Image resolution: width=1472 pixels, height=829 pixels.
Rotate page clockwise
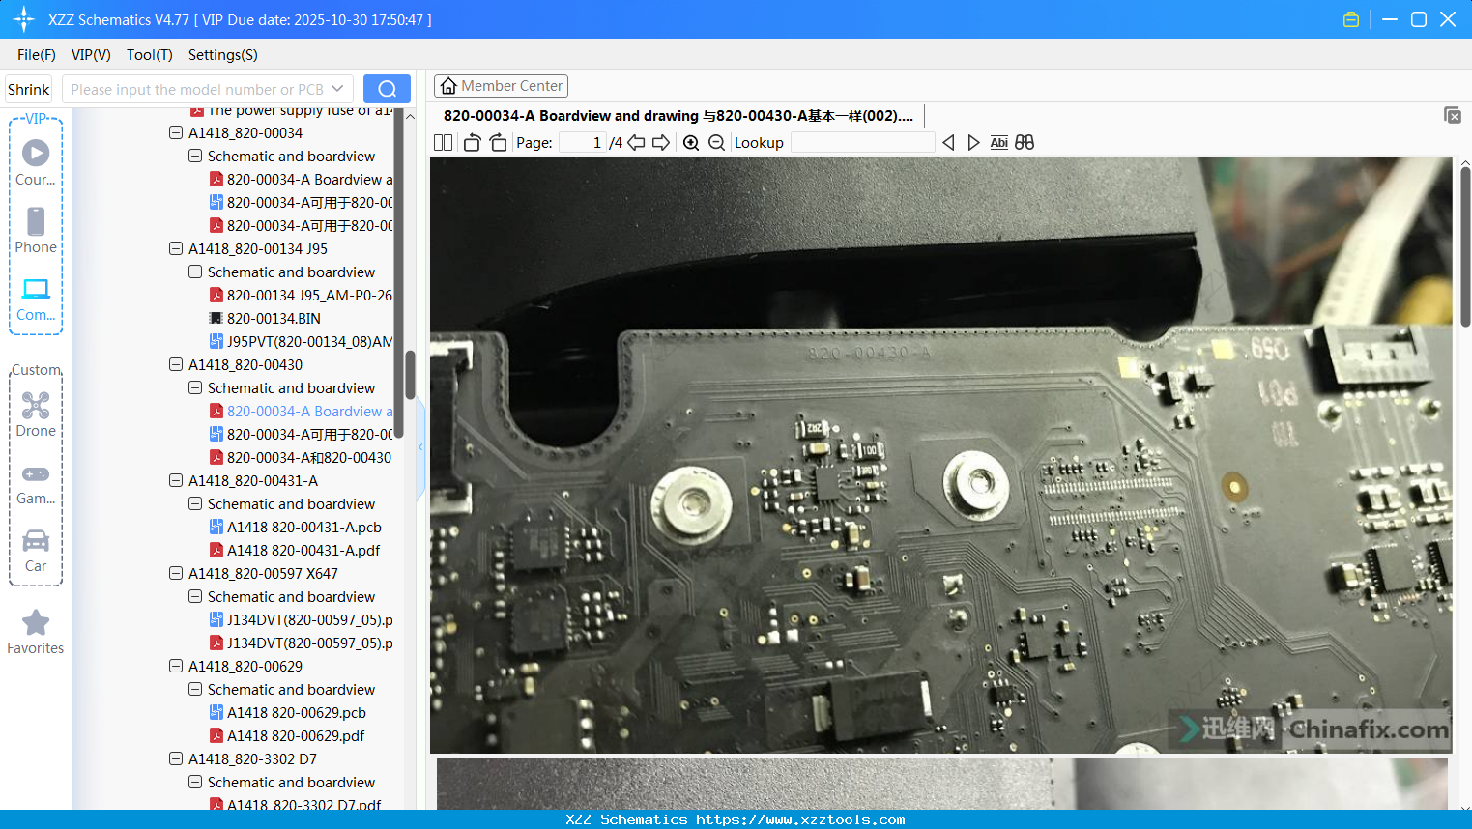coord(498,143)
